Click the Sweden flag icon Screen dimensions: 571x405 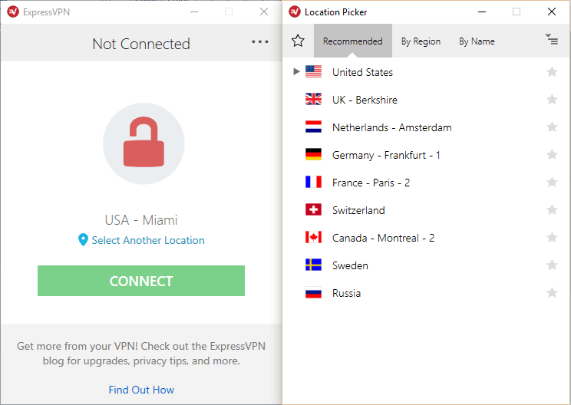pos(313,265)
